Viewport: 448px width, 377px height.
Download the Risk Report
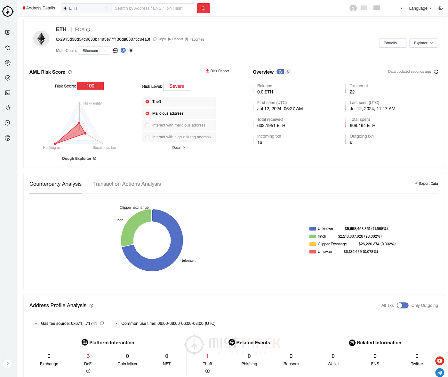[x=217, y=71]
